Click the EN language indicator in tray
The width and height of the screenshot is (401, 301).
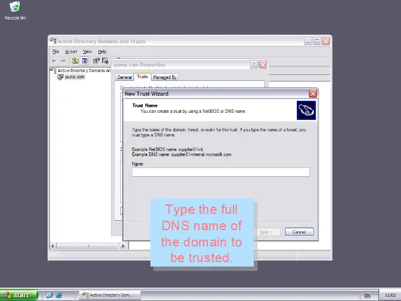click(x=367, y=295)
